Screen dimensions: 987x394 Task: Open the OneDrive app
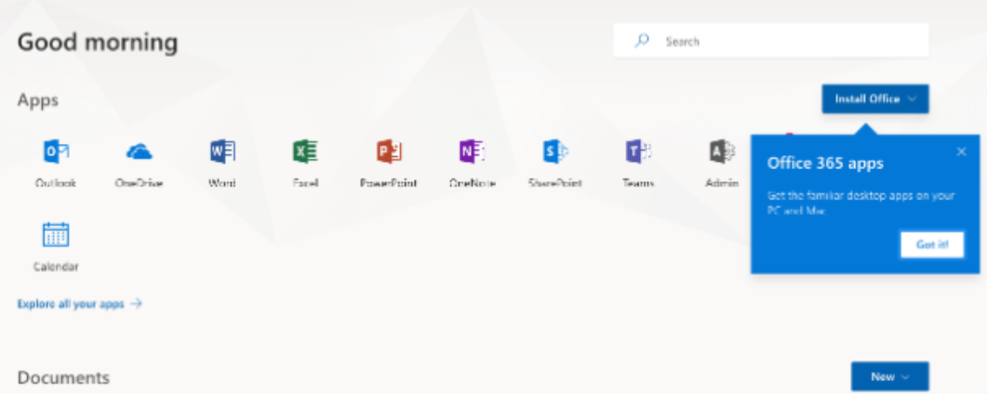click(x=140, y=163)
